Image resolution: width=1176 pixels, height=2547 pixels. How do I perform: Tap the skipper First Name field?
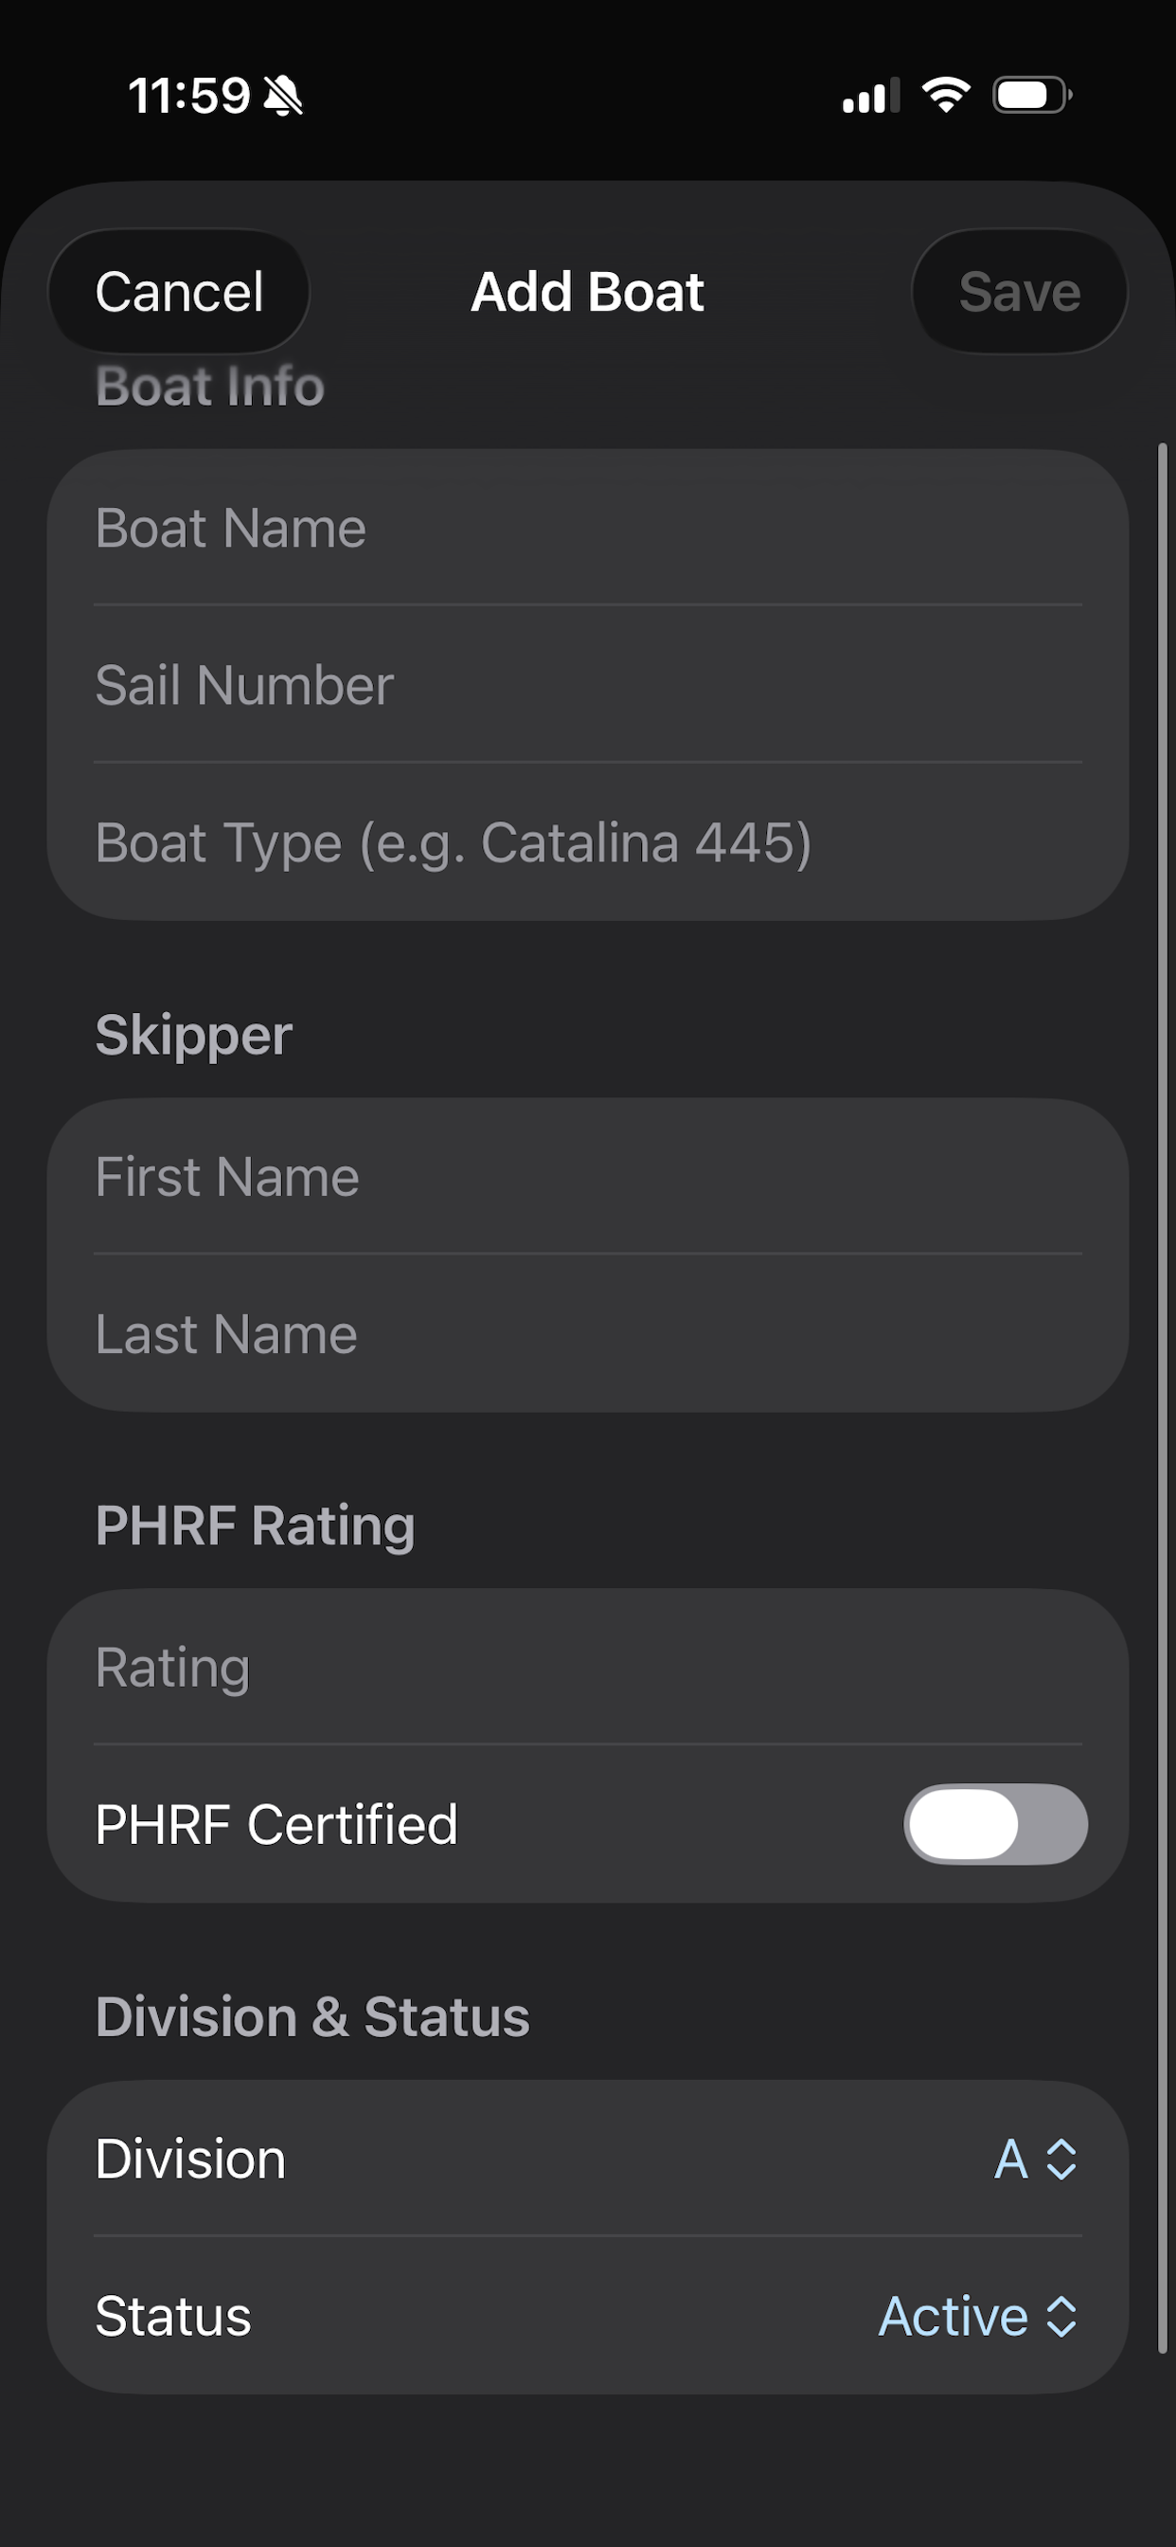[588, 1177]
